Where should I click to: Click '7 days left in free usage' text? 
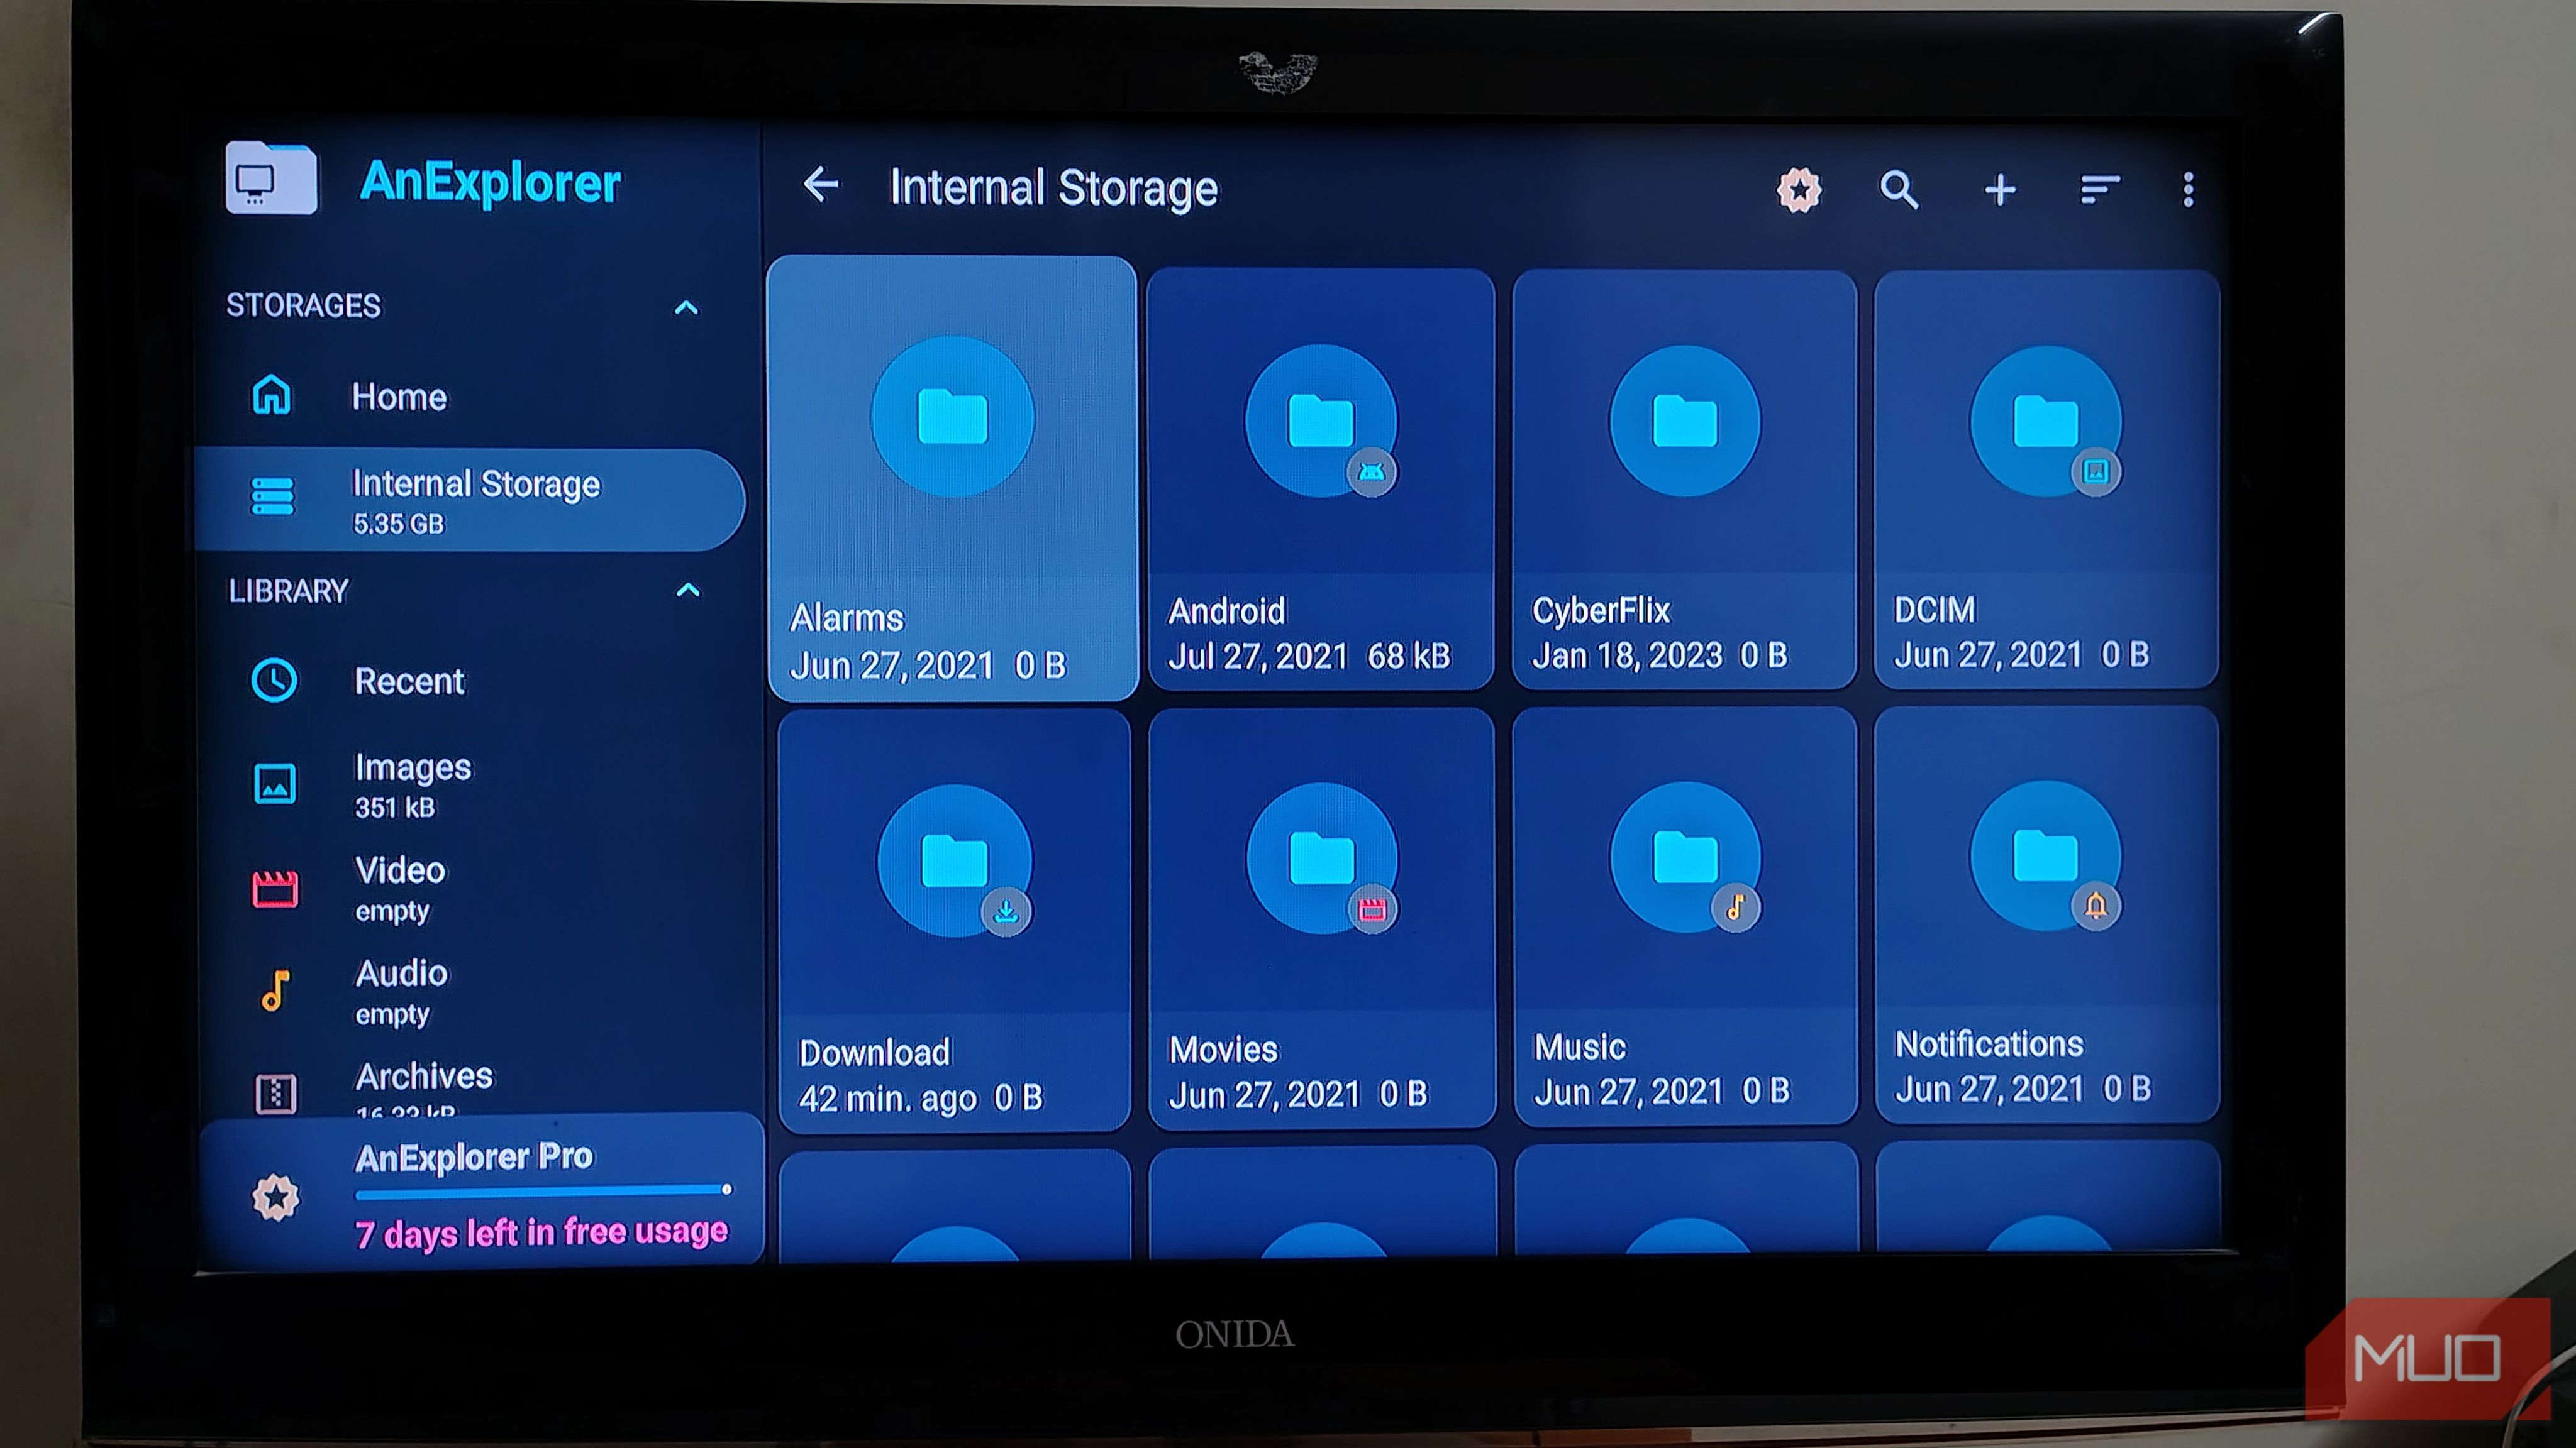[x=541, y=1233]
